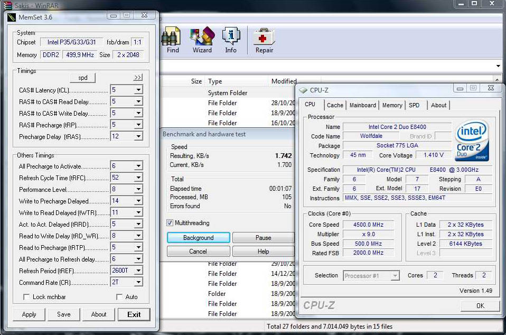Open the WinRAR address bar dropdown arrow
The image size is (506, 335).
coord(498,66)
